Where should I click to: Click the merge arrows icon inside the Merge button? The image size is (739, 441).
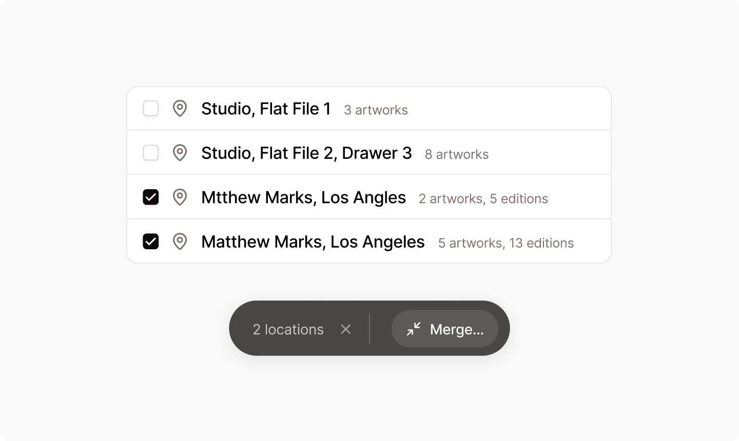(414, 329)
